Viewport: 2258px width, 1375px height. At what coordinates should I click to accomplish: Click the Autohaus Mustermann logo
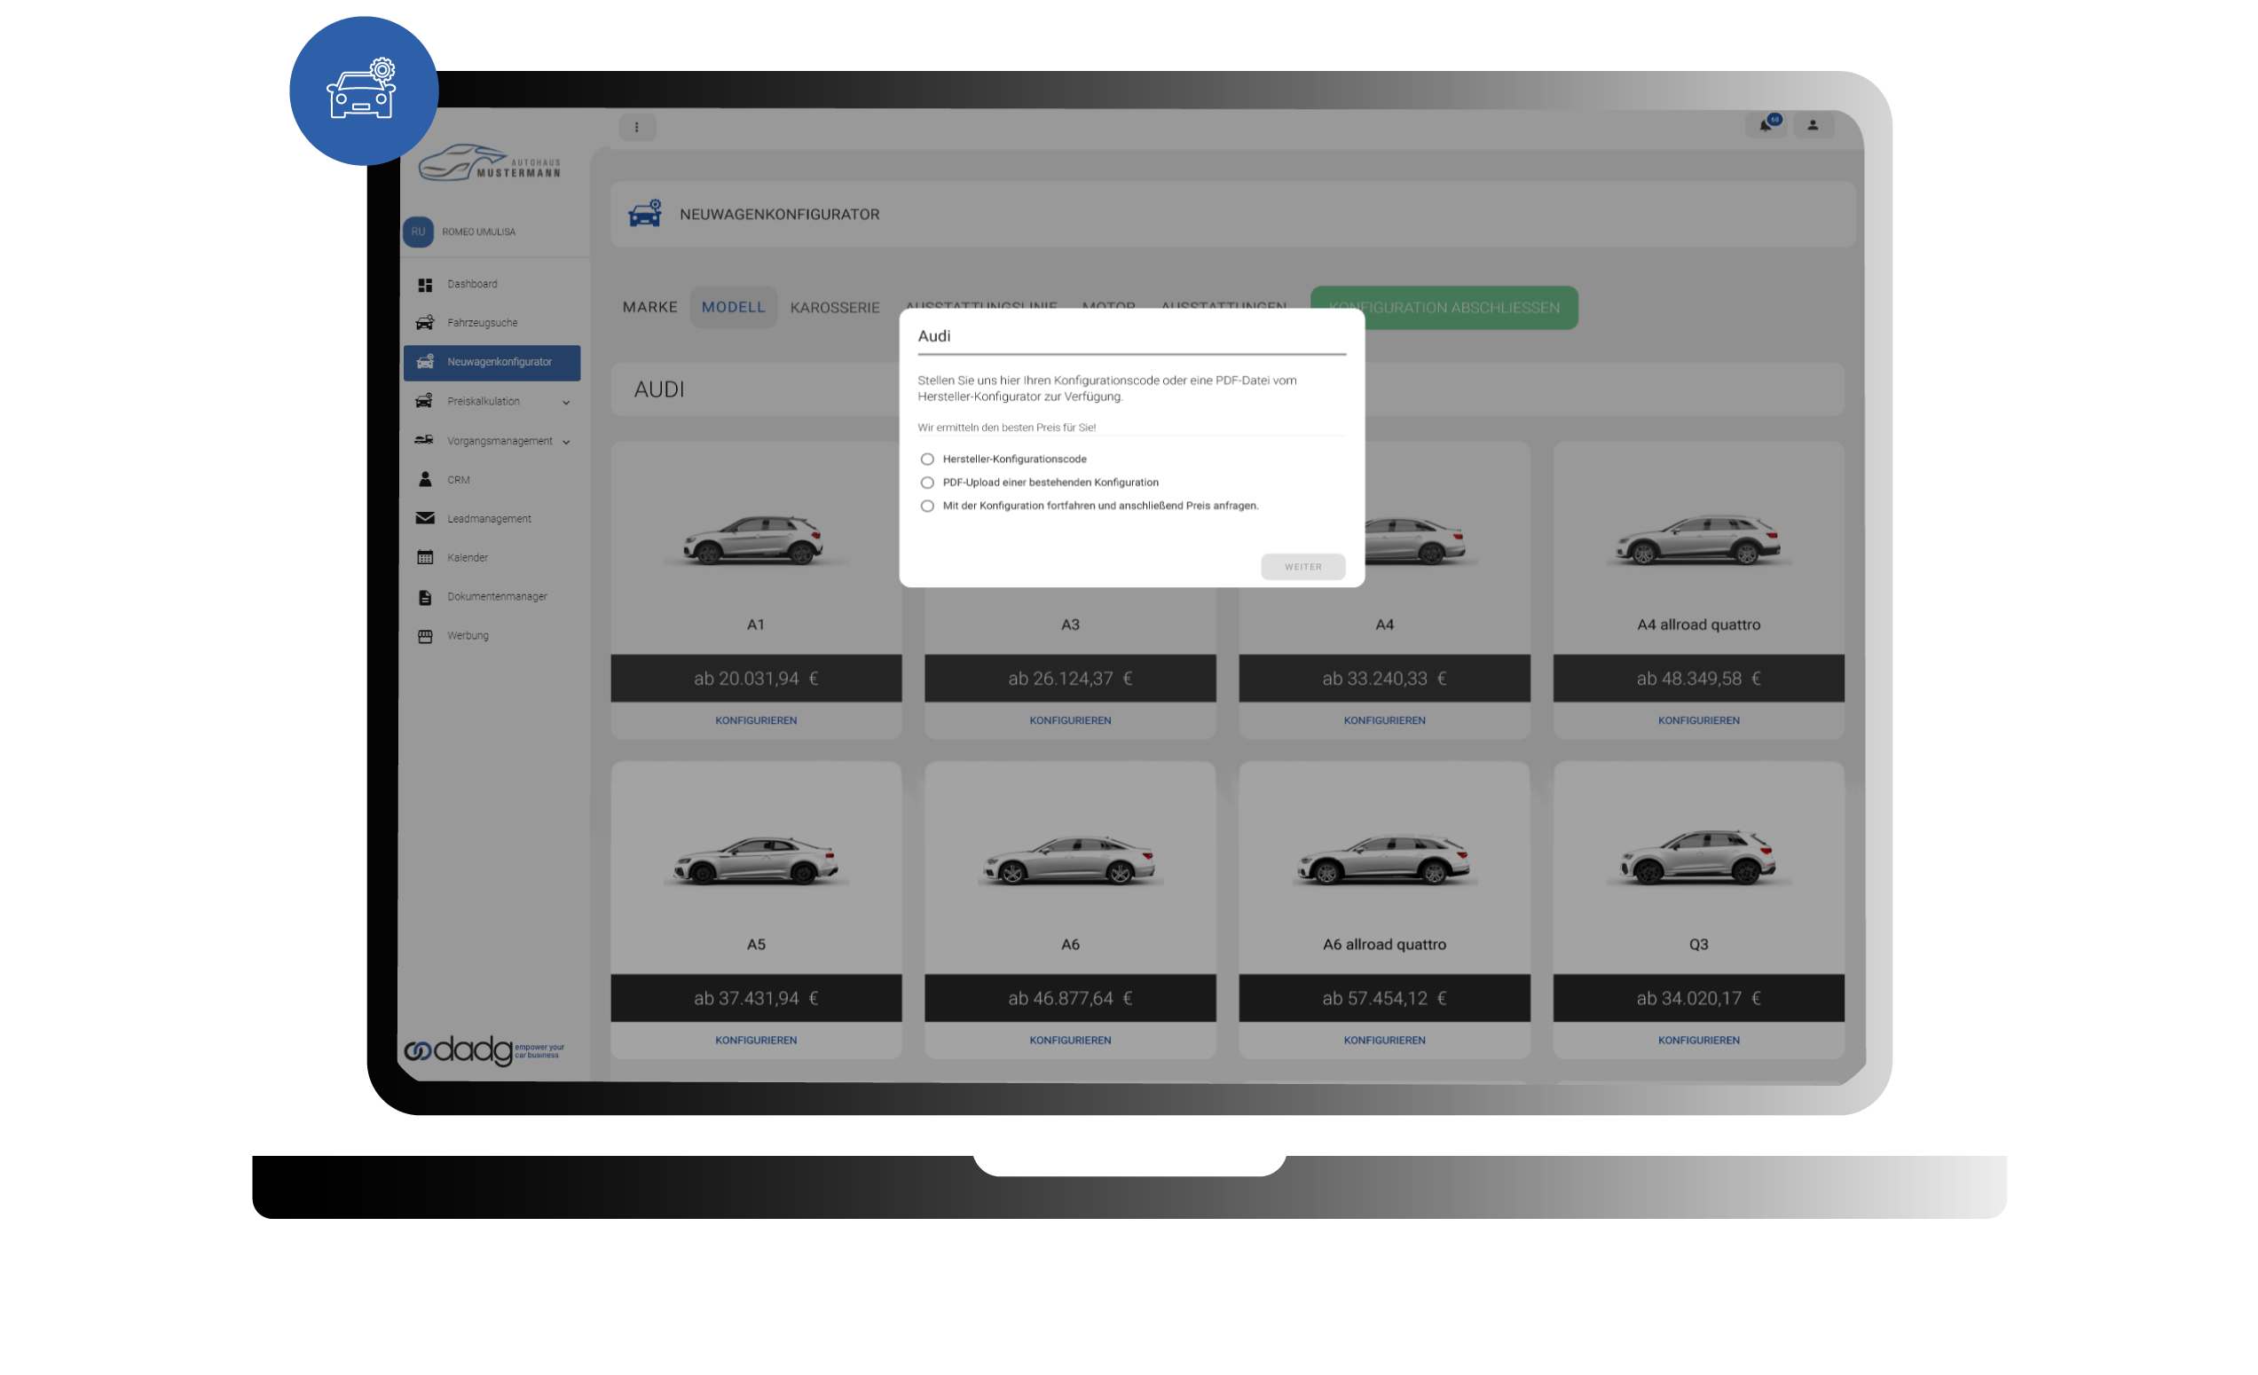click(490, 163)
